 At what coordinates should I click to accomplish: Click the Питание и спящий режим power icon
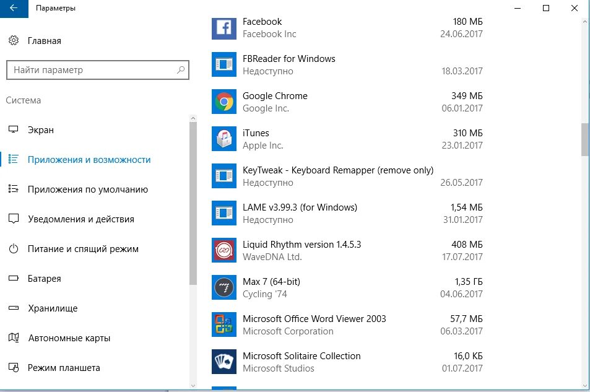pos(14,248)
